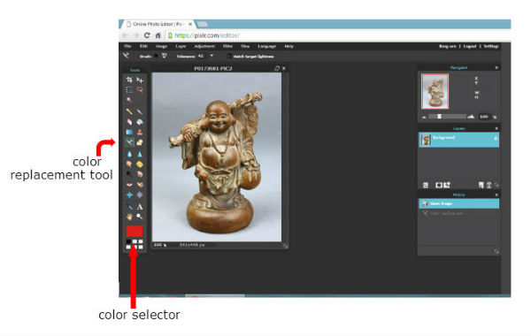Click the navigator zoom-out mountain icon
This screenshot has height=336, width=531.
[x=424, y=117]
